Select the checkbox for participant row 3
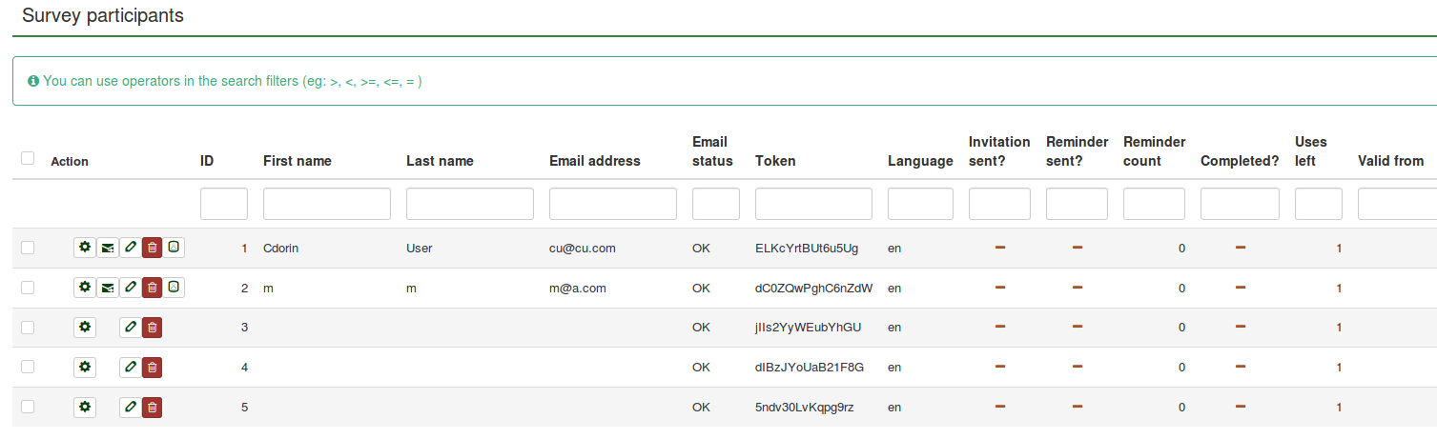 pos(28,328)
